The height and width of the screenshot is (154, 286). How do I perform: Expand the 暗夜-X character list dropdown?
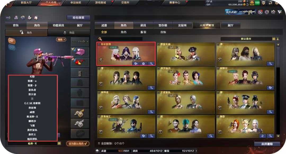click(59, 143)
